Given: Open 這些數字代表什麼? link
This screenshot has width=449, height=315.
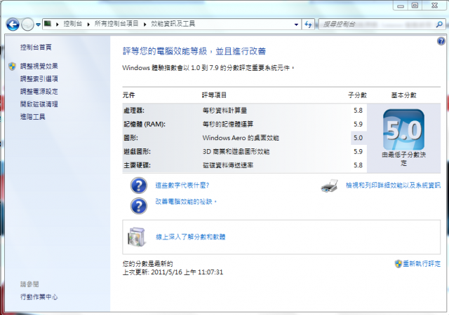Looking at the screenshot, I should pos(182,185).
